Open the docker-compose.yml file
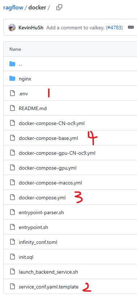This screenshot has width=137, height=299. [42, 198]
